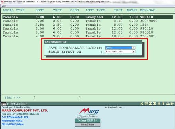Click the Marg ERP 9+ button
This screenshot has width=175, height=129.
coord(88,120)
